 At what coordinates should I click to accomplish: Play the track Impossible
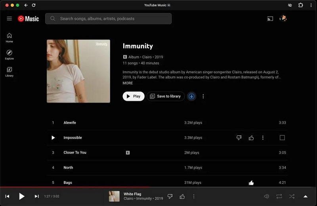tap(53, 138)
